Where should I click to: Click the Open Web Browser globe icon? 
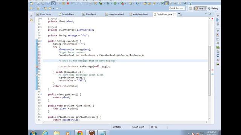click(x=185, y=3)
